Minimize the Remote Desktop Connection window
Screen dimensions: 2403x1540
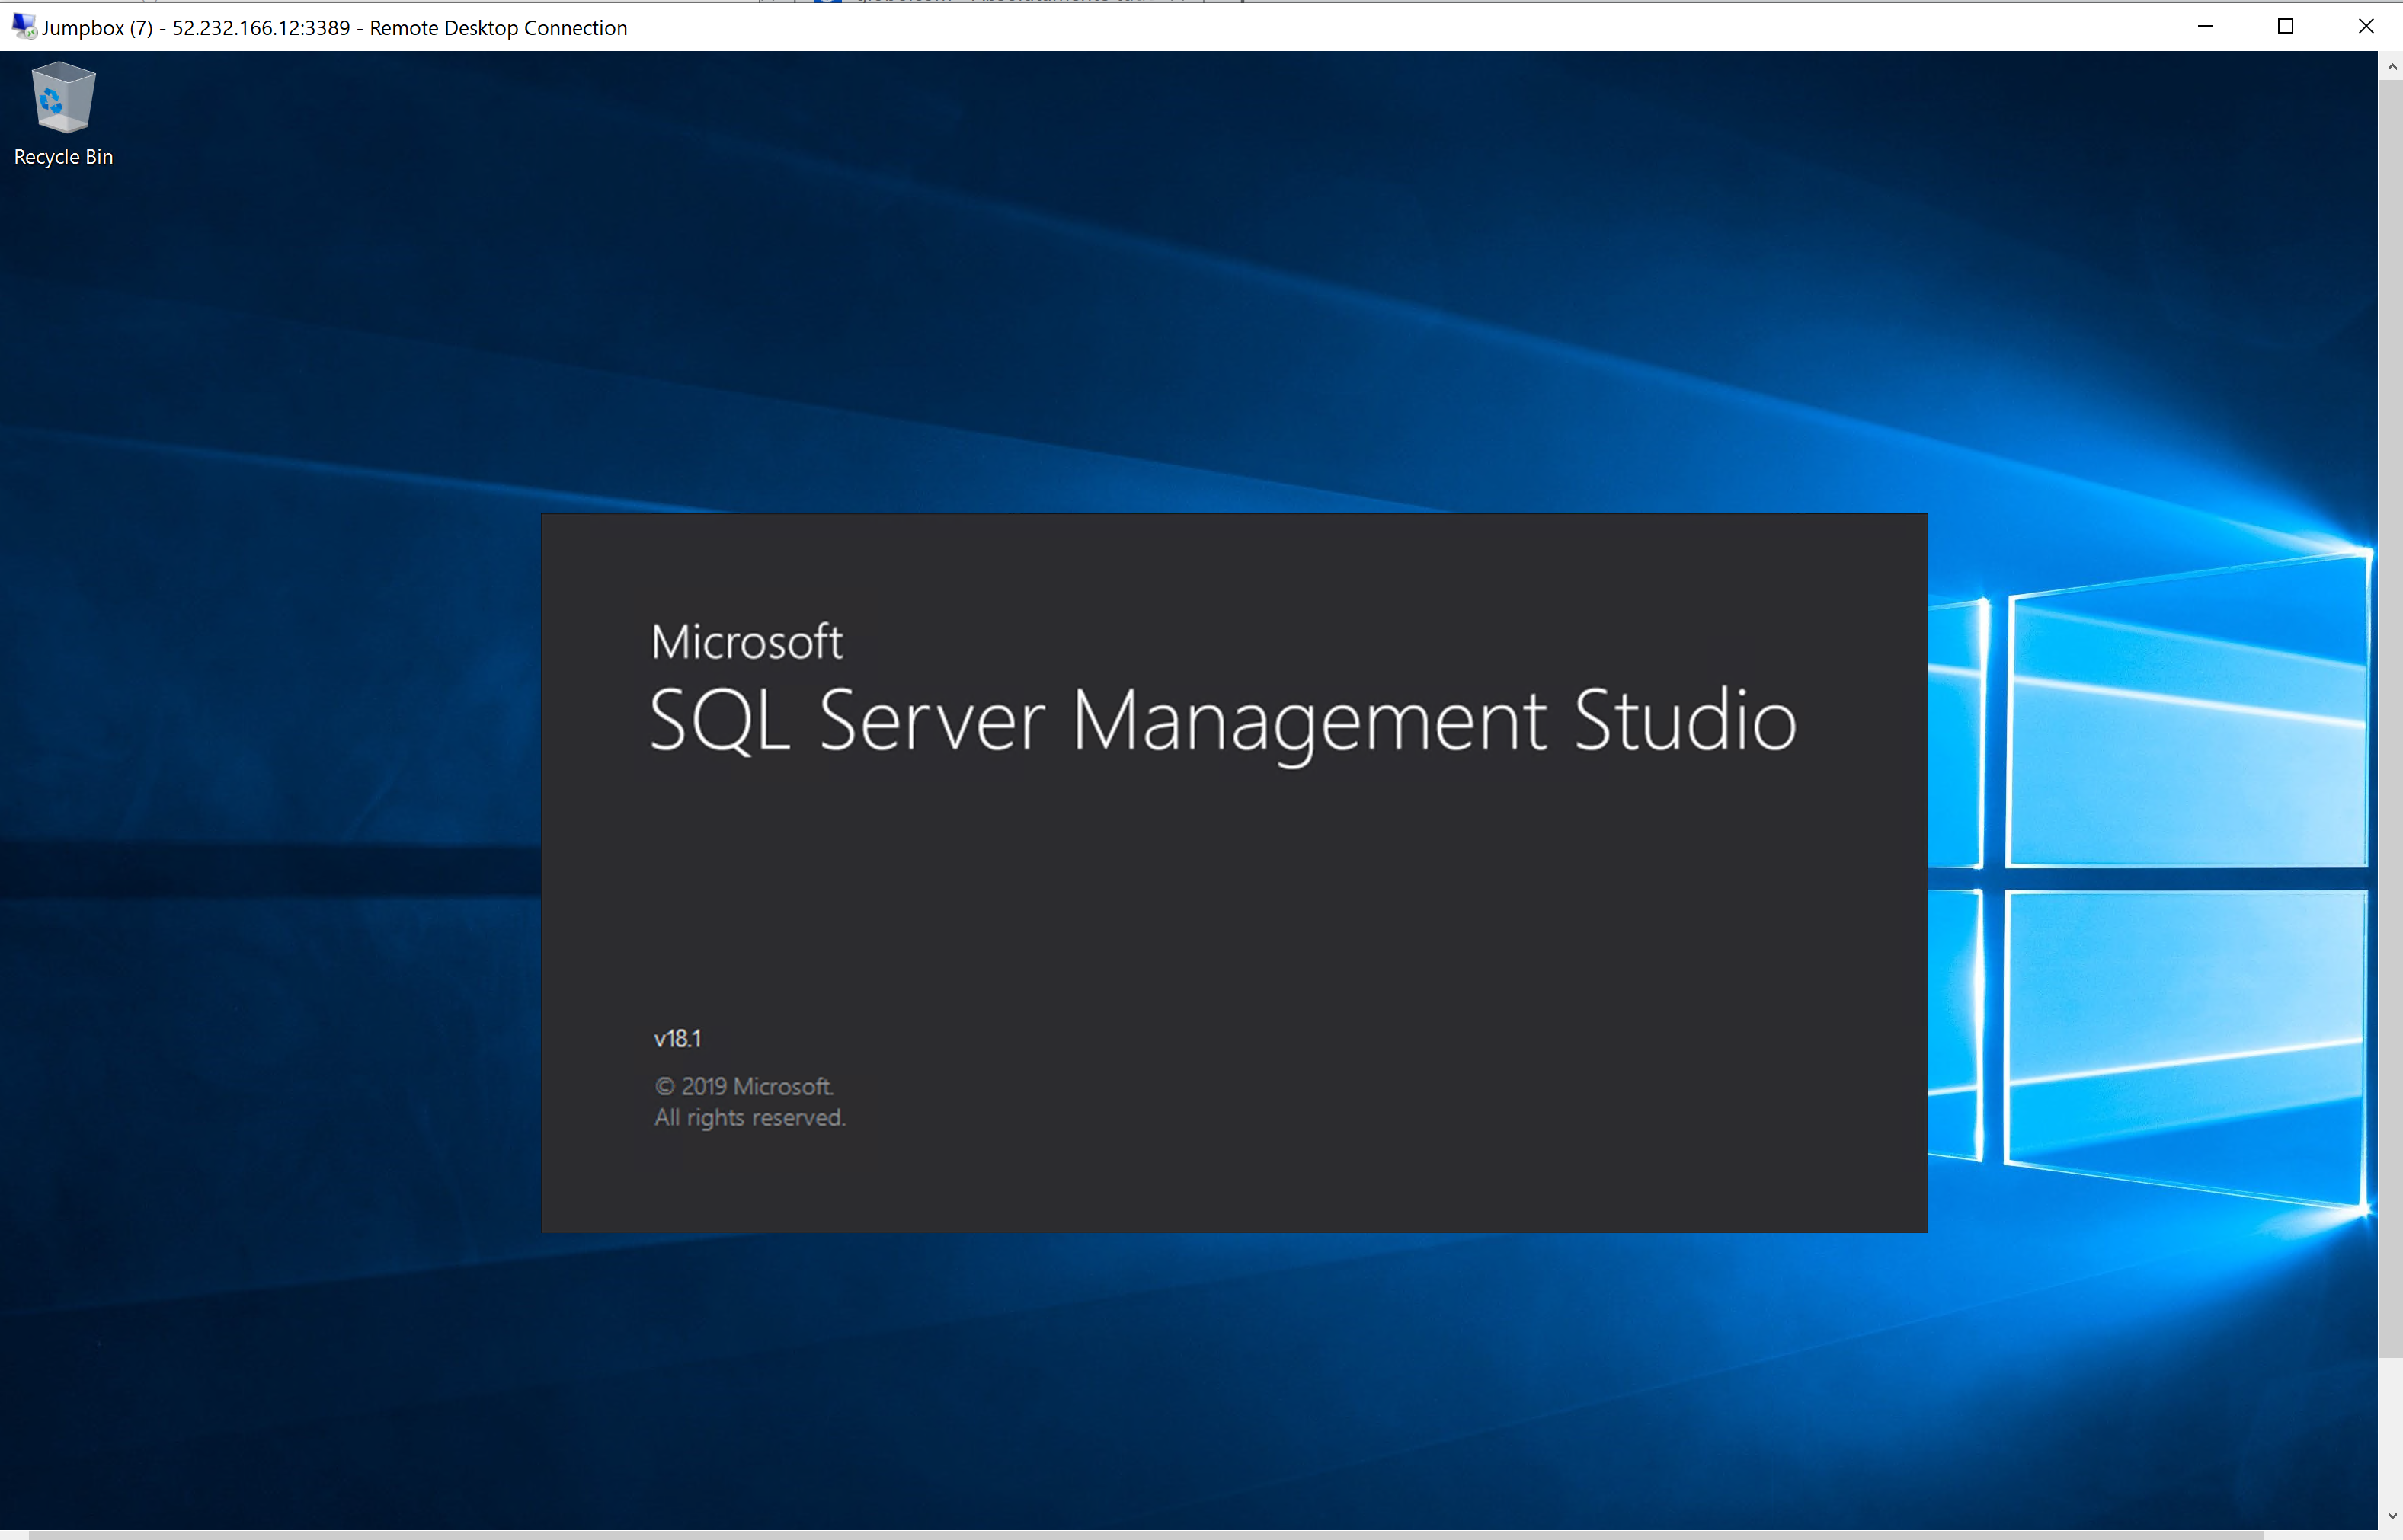(x=2205, y=26)
